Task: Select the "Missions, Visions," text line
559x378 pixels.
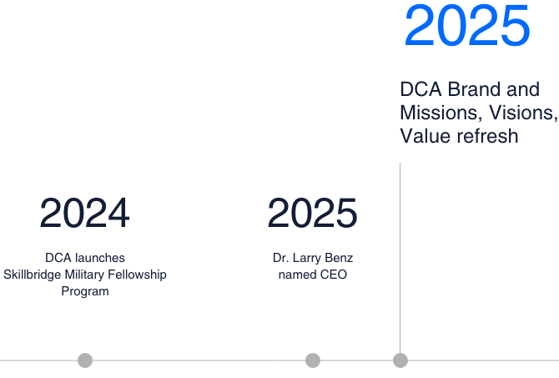Action: (x=477, y=113)
